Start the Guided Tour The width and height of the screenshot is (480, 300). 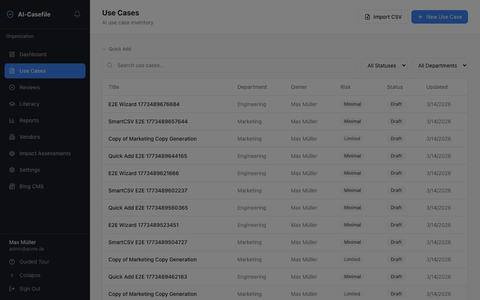coord(12,262)
